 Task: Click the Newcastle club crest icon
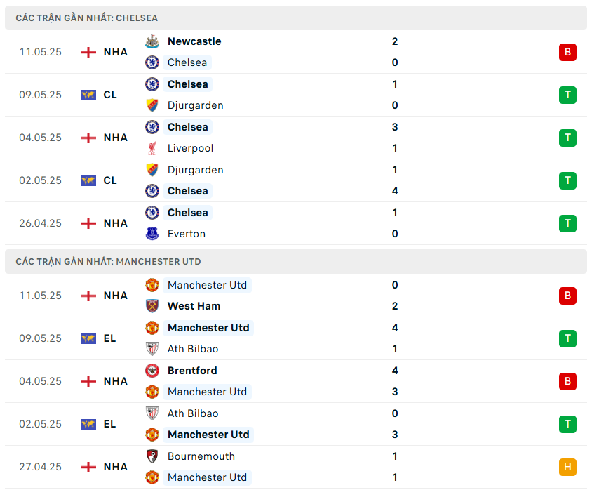point(152,41)
